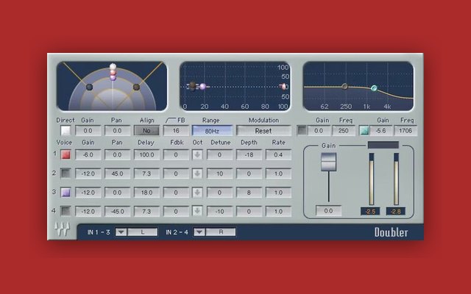Image resolution: width=471 pixels, height=294 pixels.
Task: Click Voice 2 Fdbk 0 field
Action: coord(176,173)
